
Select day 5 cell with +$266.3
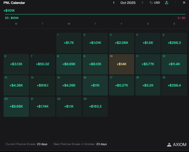[x=174, y=43]
